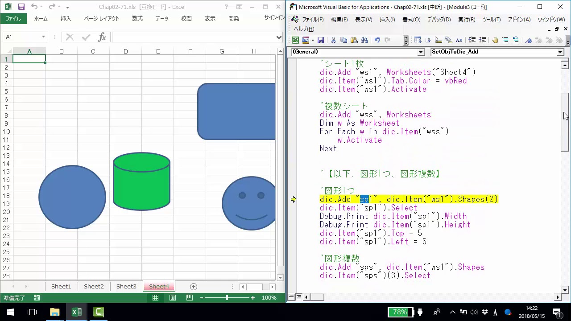Select Normal view button in Excel status bar
Screen dimensions: 571x321
[155, 298]
